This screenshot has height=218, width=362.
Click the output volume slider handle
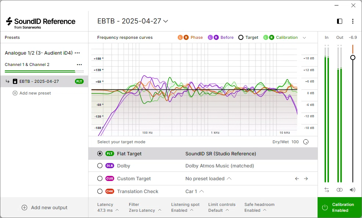[352, 58]
